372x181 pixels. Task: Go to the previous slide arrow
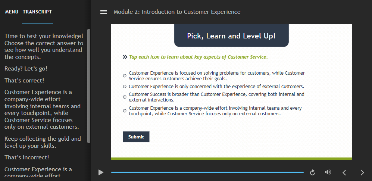pos(344,172)
